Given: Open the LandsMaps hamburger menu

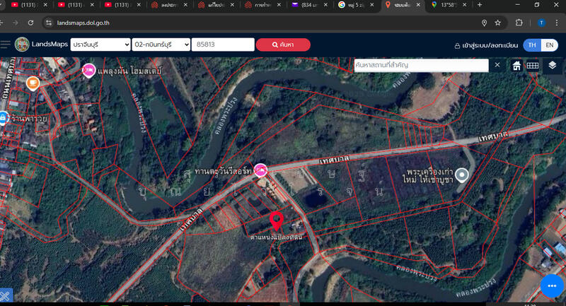Looking at the screenshot, I should (x=5, y=45).
